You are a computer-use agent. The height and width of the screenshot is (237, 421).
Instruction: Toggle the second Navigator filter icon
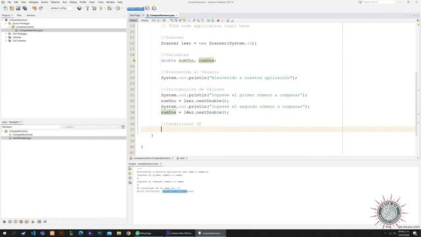point(10,222)
